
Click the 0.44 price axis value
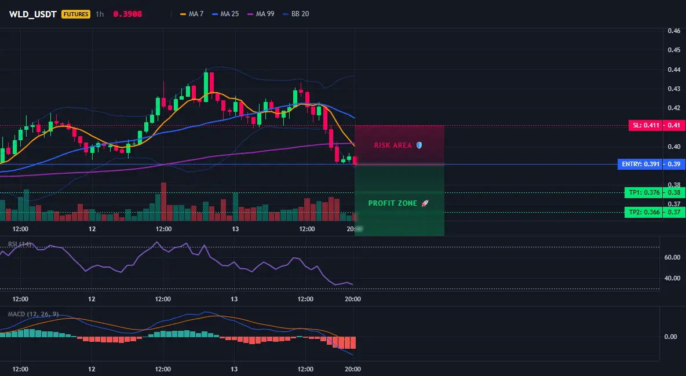674,70
